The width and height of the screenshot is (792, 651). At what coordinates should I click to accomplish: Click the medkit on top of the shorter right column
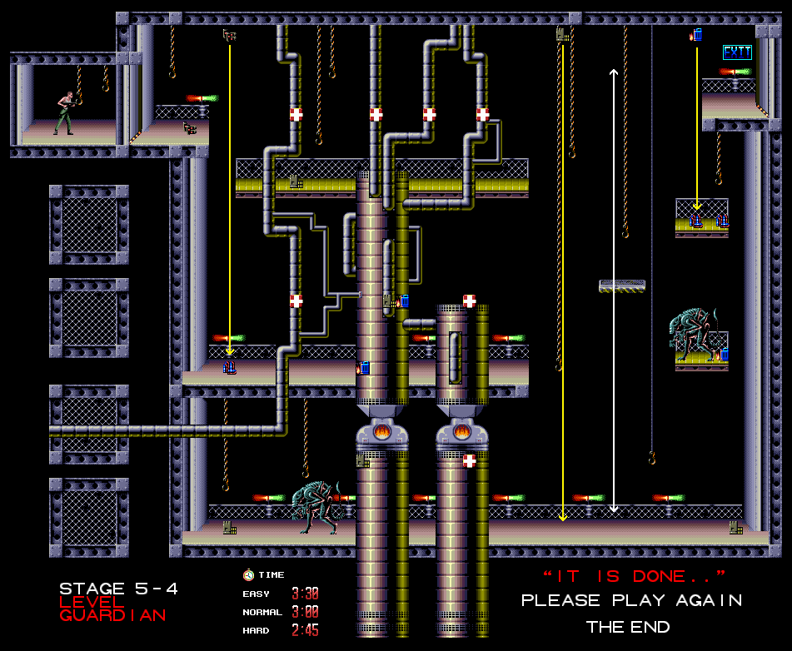point(469,301)
